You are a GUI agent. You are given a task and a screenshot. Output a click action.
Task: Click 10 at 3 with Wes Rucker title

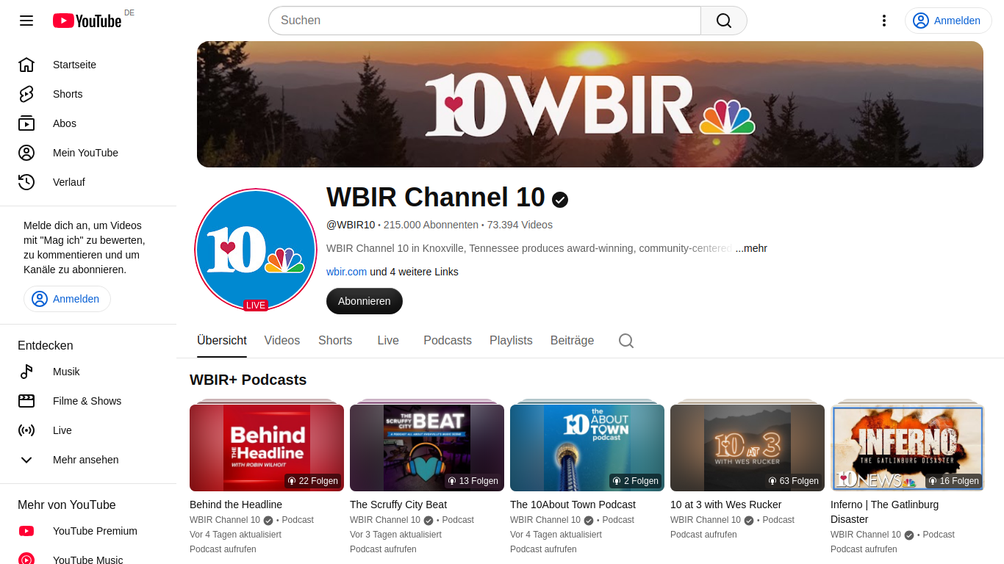[x=725, y=505]
